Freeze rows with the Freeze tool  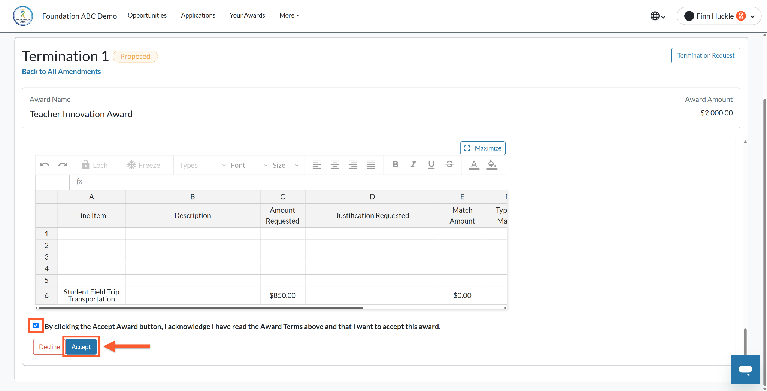coord(144,165)
